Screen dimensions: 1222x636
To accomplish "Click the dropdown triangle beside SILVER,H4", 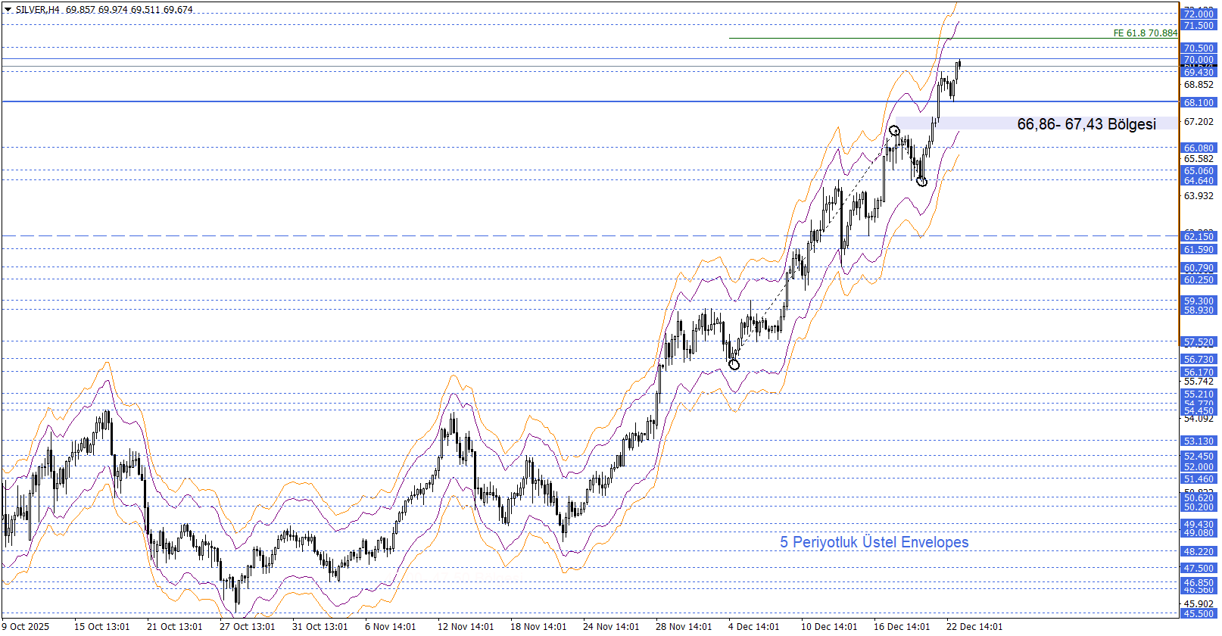I will [8, 10].
